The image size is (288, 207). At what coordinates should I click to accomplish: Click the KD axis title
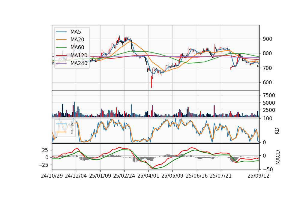277,131
